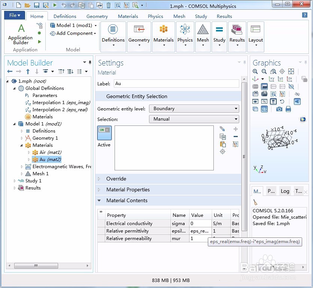Toggle View Hidden Only crossed-eye button

264,101
